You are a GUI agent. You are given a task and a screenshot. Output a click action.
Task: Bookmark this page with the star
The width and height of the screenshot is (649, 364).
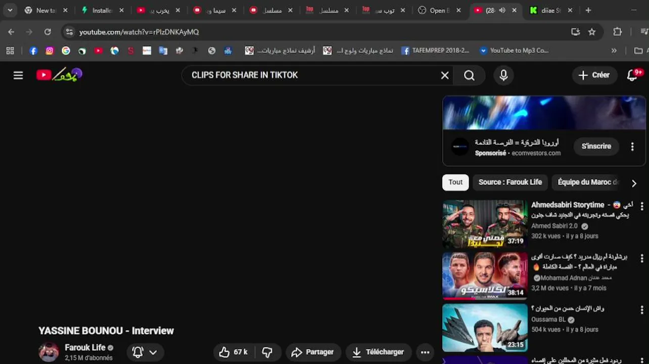pos(592,32)
